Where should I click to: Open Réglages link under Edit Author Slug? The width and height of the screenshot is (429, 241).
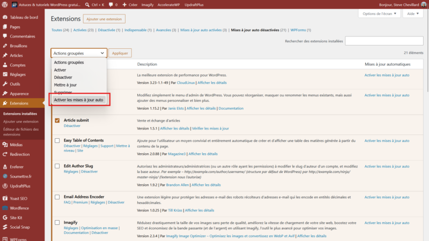(71, 171)
